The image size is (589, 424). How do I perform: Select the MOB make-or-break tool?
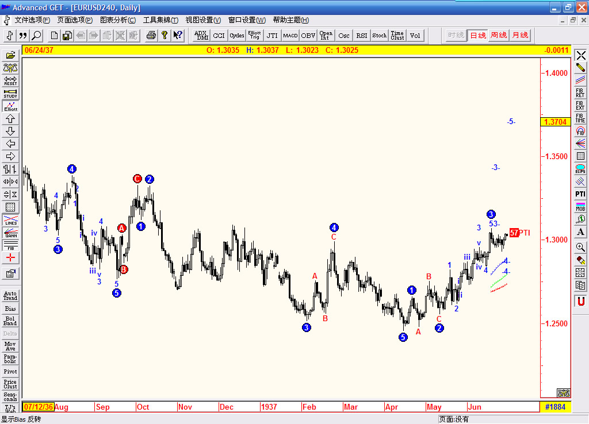click(x=580, y=207)
